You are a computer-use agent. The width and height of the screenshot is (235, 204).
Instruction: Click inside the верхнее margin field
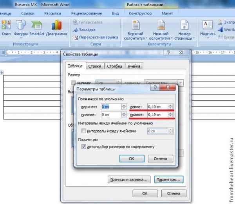111,106
